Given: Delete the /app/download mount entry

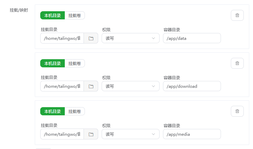Looking at the screenshot, I should (237, 63).
